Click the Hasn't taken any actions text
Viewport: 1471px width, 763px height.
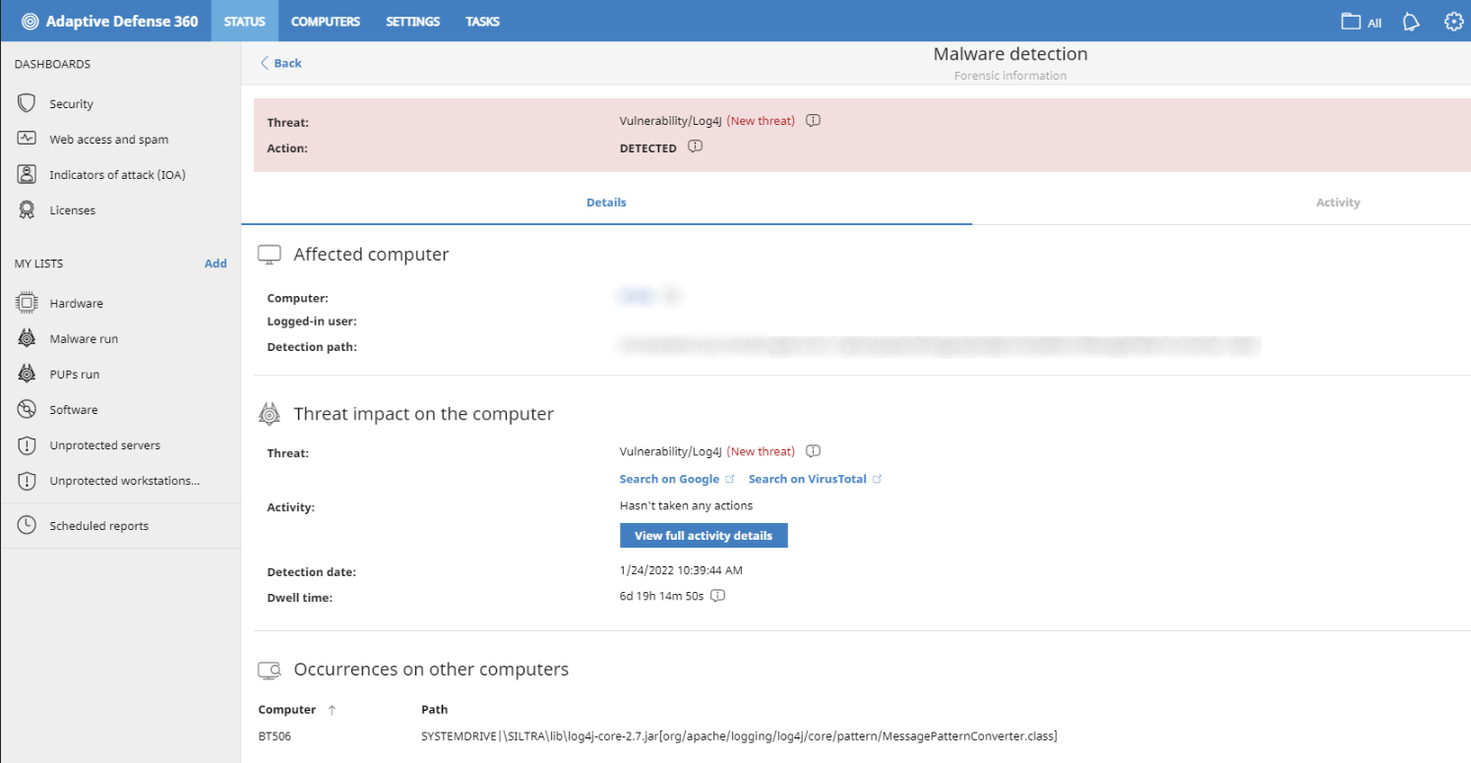tap(686, 505)
